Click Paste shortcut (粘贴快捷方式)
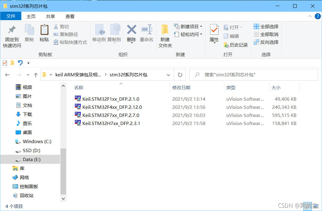Screen dimensions: 322x211 (70, 42)
